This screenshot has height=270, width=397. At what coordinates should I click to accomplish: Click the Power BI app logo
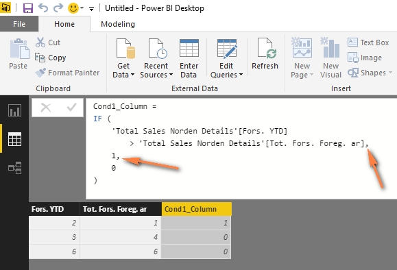click(5, 8)
